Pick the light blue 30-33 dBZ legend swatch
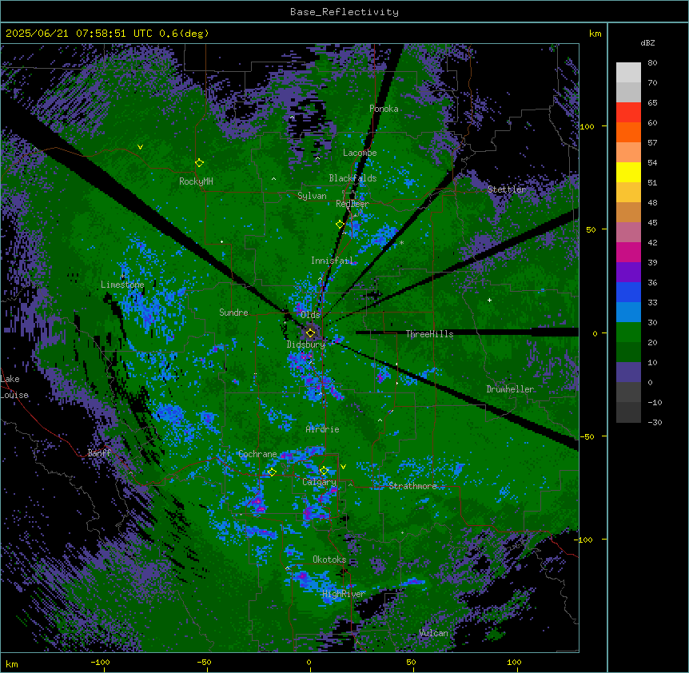 click(x=628, y=313)
